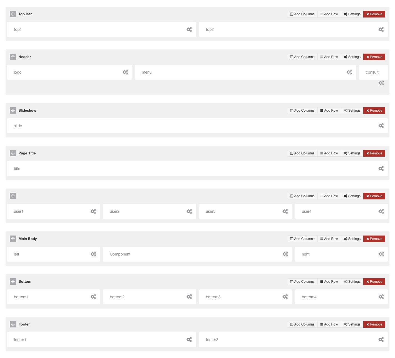Open column settings gear for menu position
395x358 pixels.
pos(349,72)
